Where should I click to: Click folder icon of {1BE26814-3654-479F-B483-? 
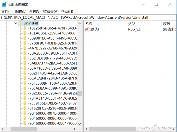25,28
